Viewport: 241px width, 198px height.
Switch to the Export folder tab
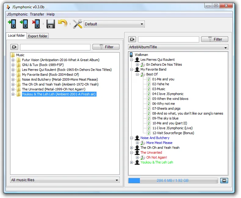[x=38, y=36]
